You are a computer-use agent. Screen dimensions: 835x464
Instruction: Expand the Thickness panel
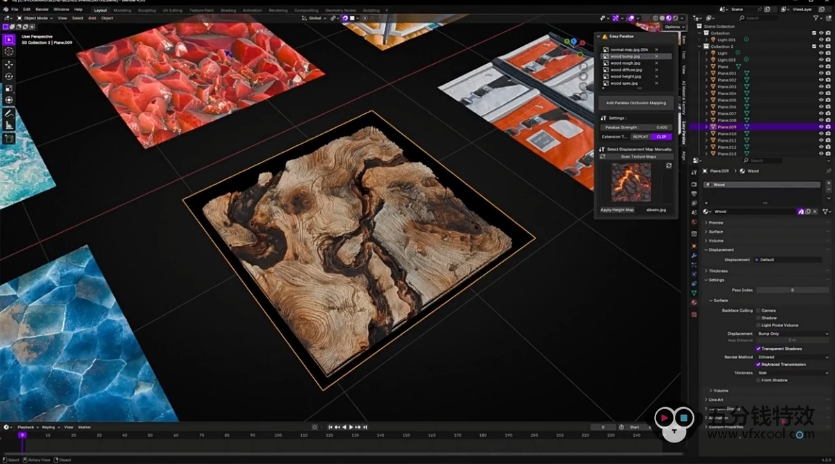[717, 271]
